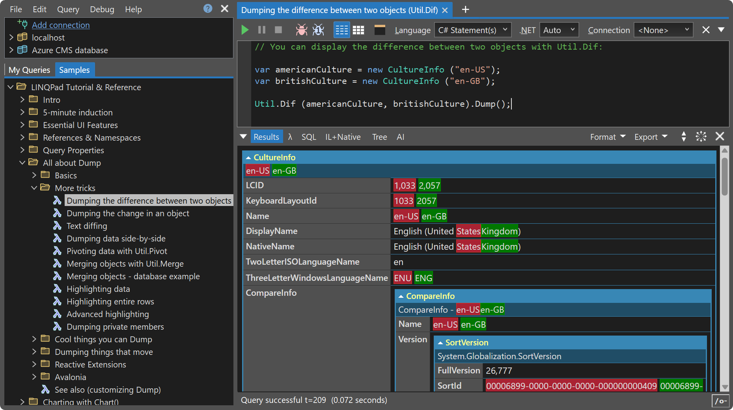Viewport: 733px width, 410px height.
Task: Click the localhost database icon
Action: (x=22, y=37)
